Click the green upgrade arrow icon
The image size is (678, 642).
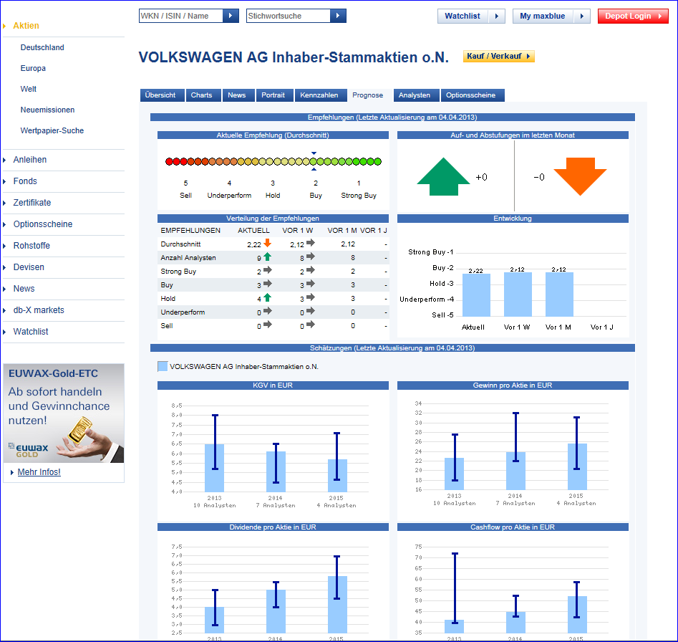pos(443,177)
